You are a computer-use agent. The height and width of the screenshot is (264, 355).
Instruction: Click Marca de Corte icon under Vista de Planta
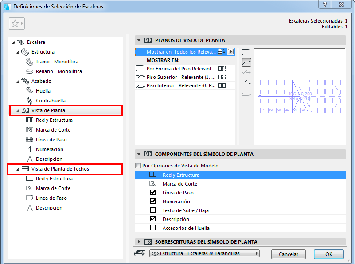(29, 130)
